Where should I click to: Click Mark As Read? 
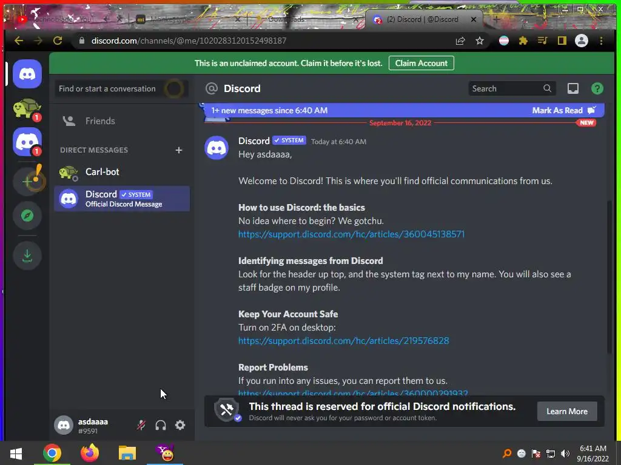pos(563,110)
